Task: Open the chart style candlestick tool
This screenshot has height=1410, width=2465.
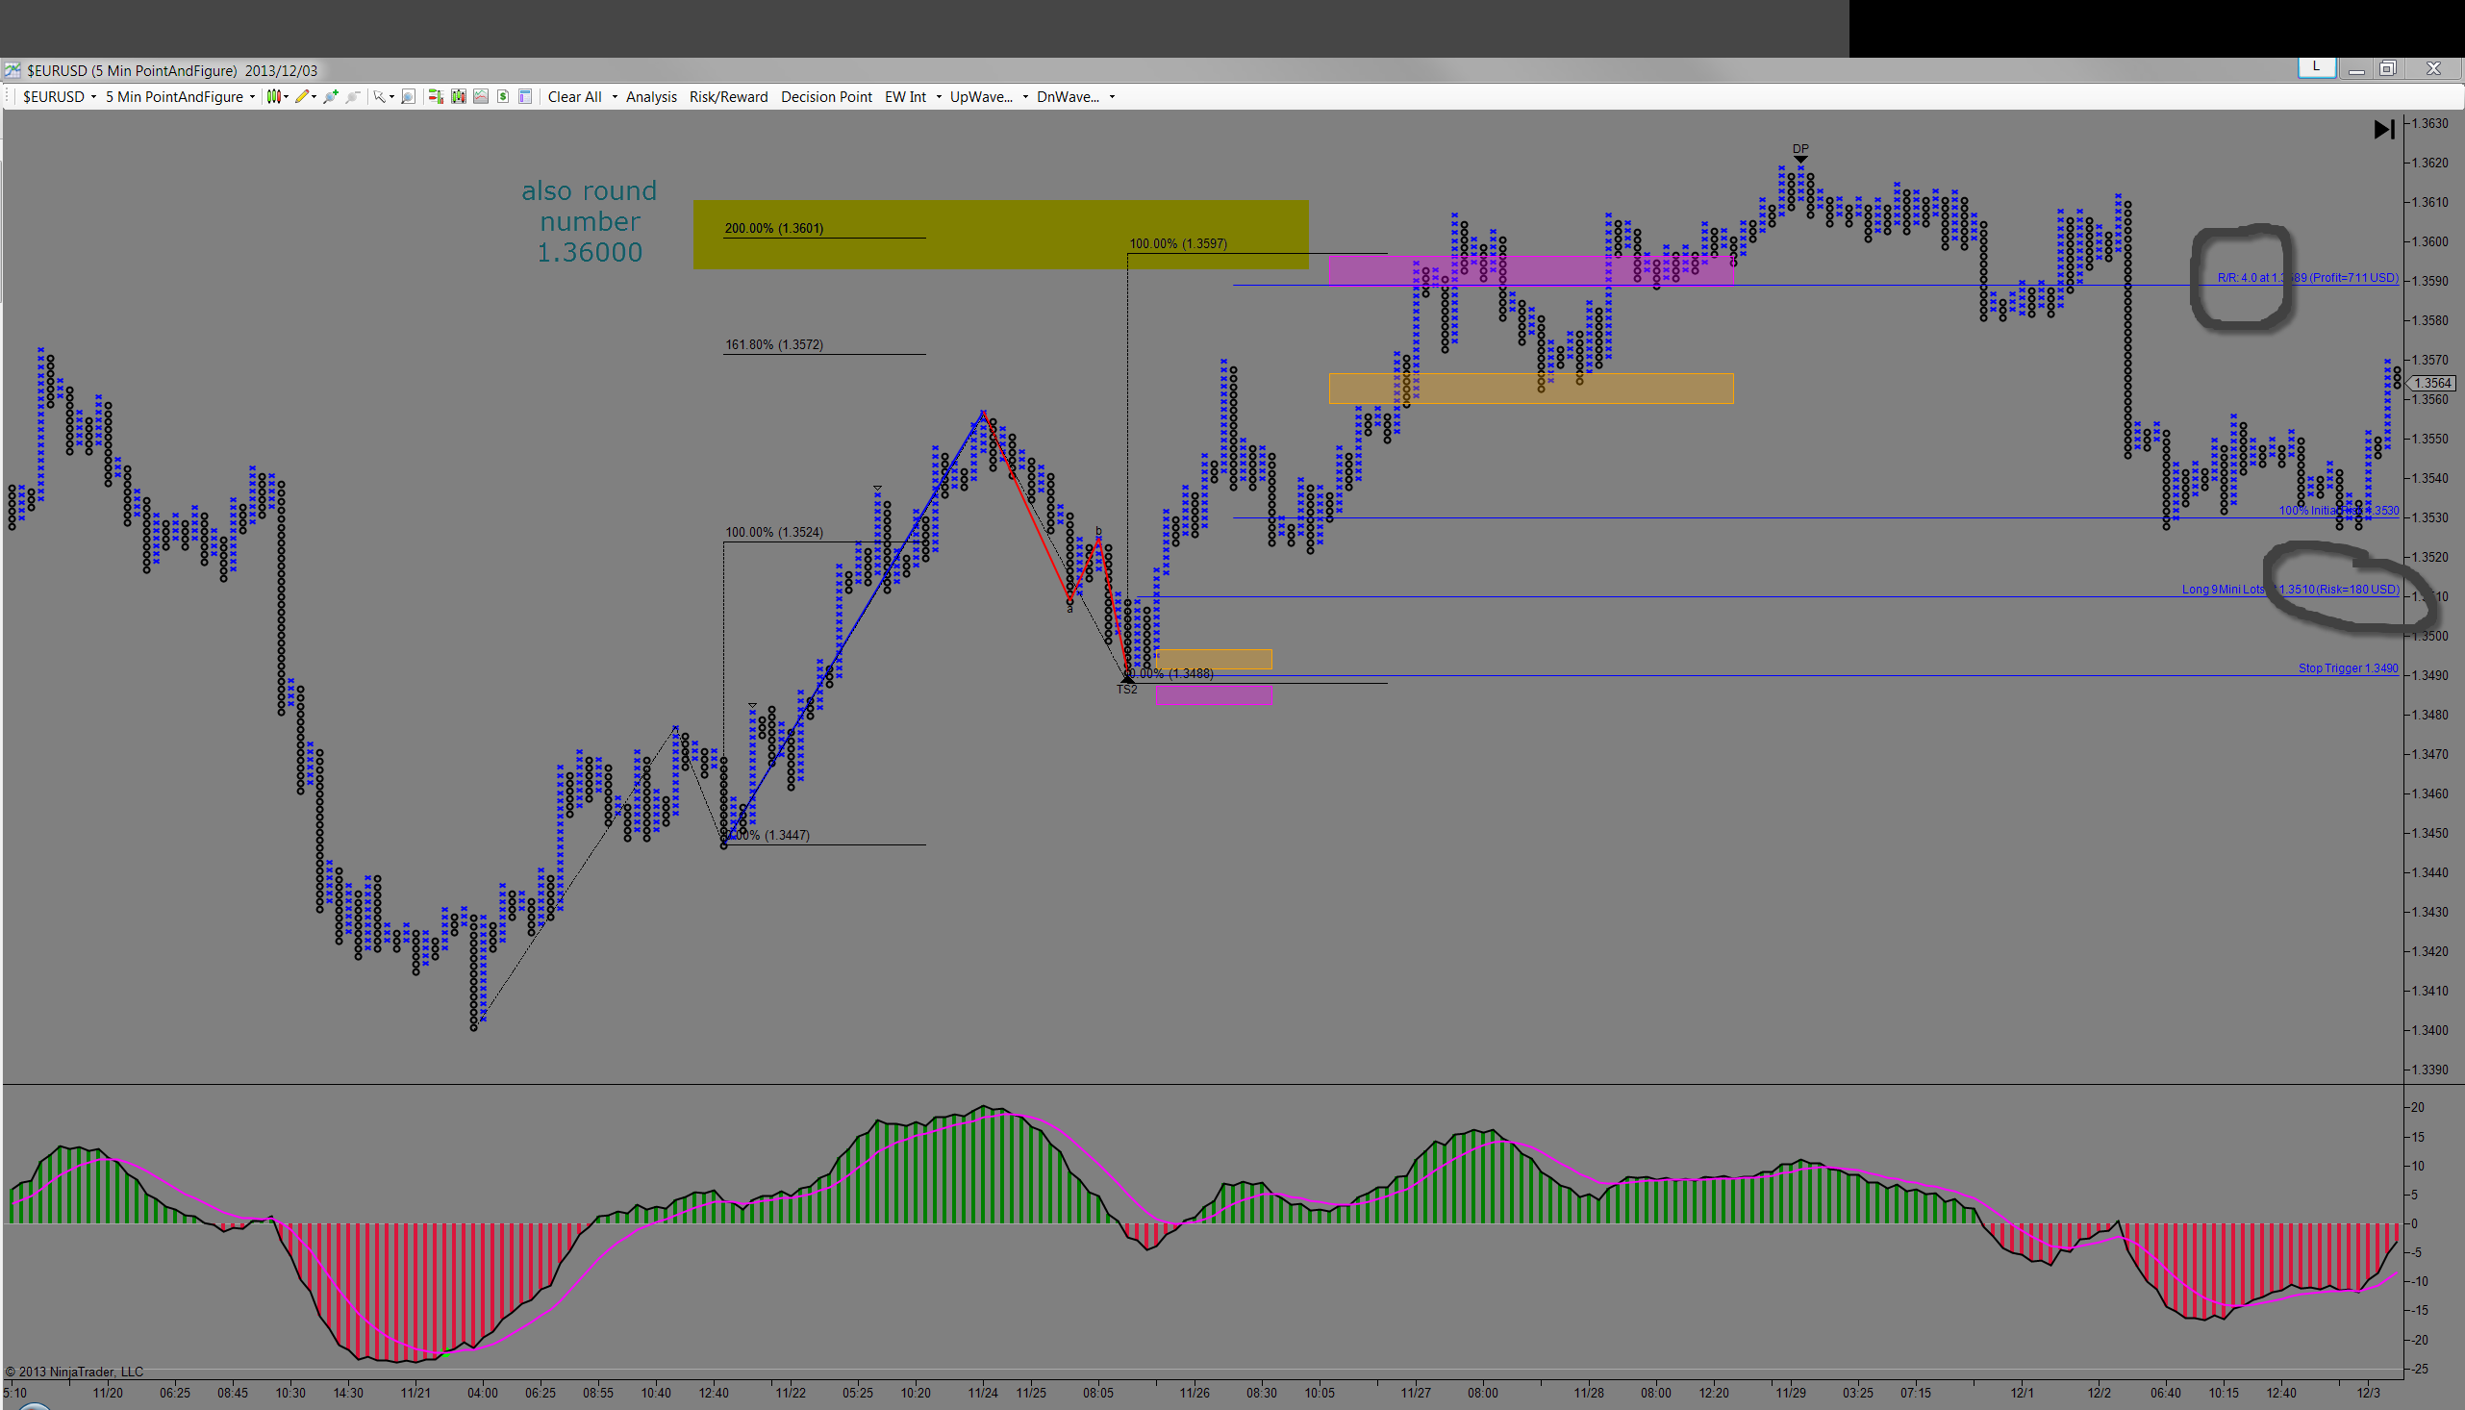Action: (274, 97)
